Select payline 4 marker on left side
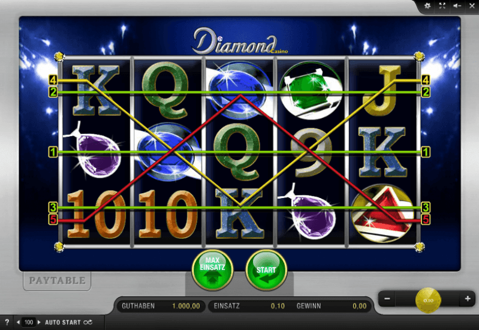Screen dimensions: 479x330 pos(53,80)
